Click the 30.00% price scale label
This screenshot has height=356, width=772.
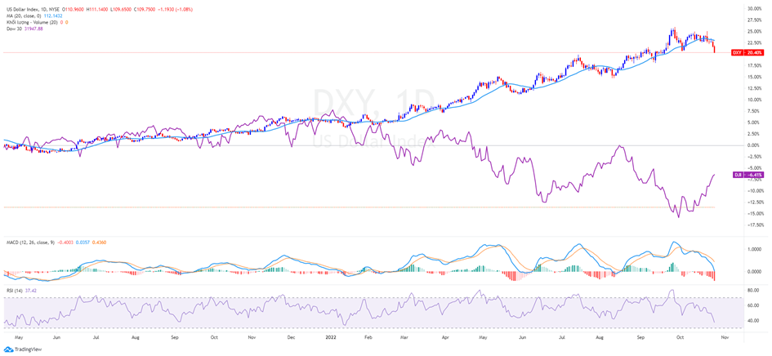[754, 8]
